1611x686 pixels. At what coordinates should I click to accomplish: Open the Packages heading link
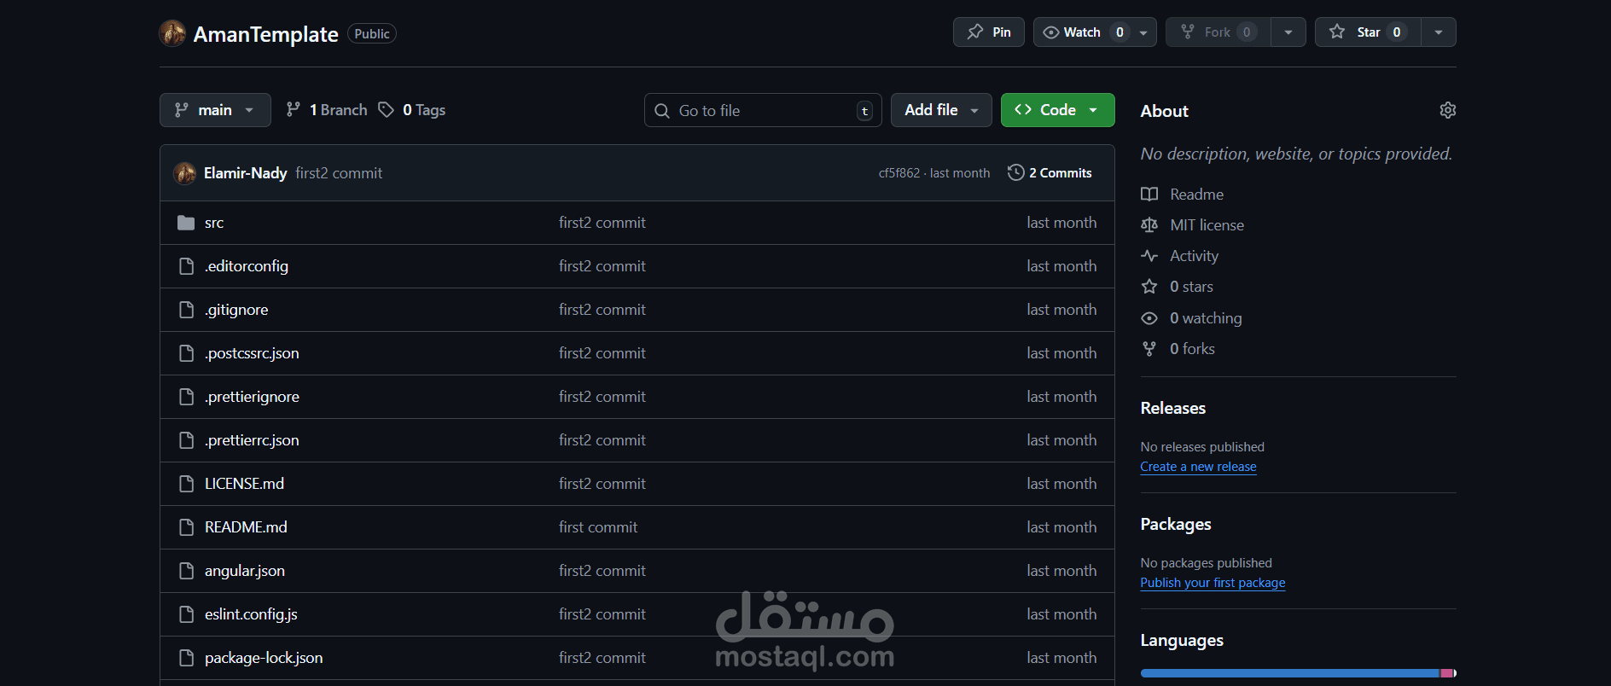[x=1176, y=524]
